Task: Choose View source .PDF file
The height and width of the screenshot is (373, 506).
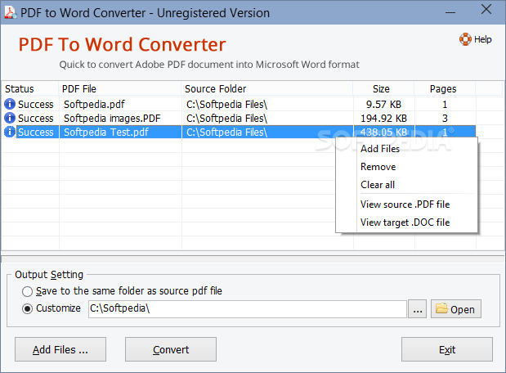Action: [x=406, y=204]
